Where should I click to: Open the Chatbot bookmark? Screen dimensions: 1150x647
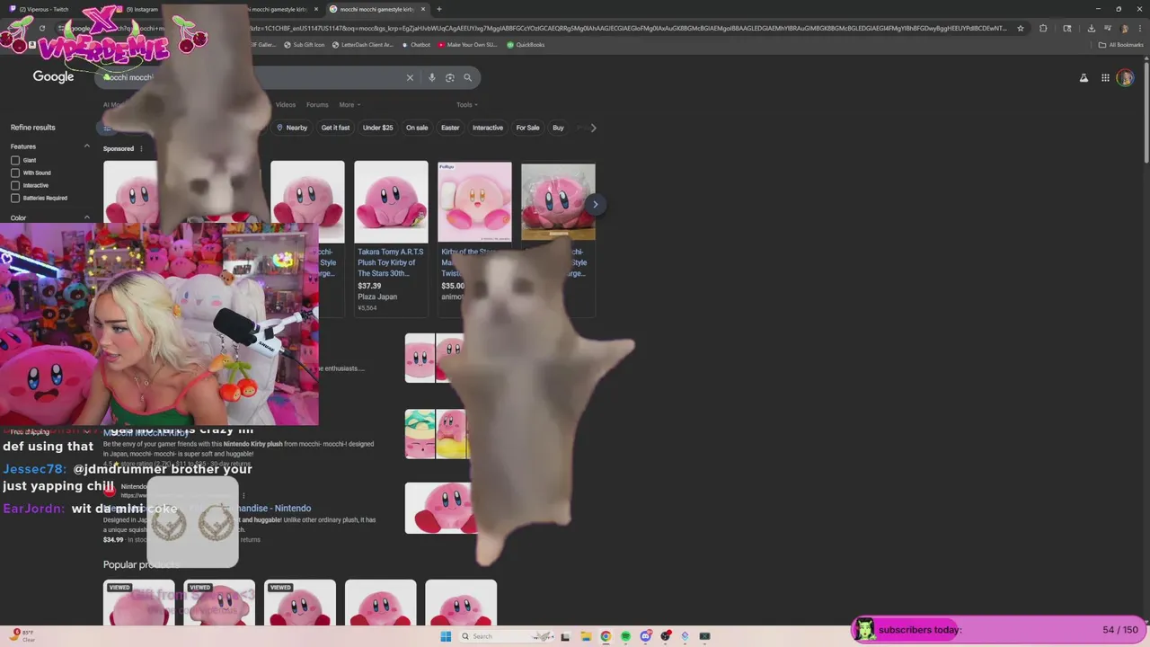[x=416, y=44]
